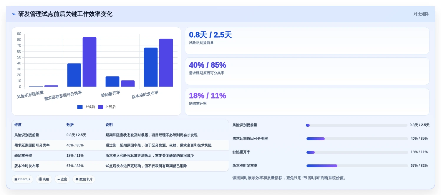Click the 进度 tag chip
Image resolution: width=441 pixels, height=195 pixels.
(x=62, y=179)
